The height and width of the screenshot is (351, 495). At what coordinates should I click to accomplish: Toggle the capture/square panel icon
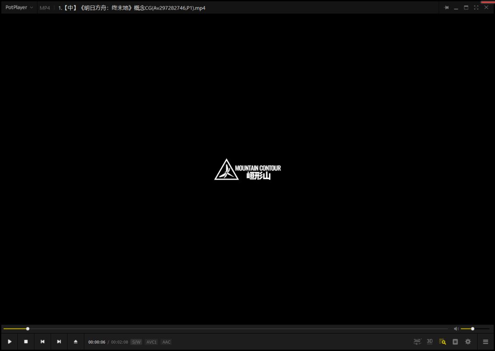[455, 341]
